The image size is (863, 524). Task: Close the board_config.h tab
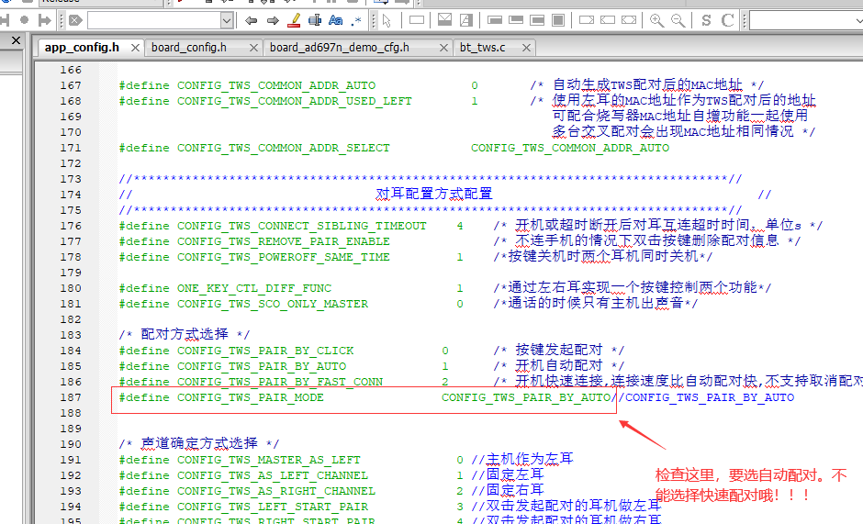[x=253, y=48]
